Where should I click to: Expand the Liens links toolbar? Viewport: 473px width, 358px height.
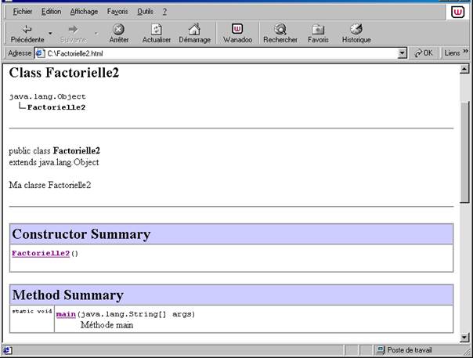click(453, 53)
